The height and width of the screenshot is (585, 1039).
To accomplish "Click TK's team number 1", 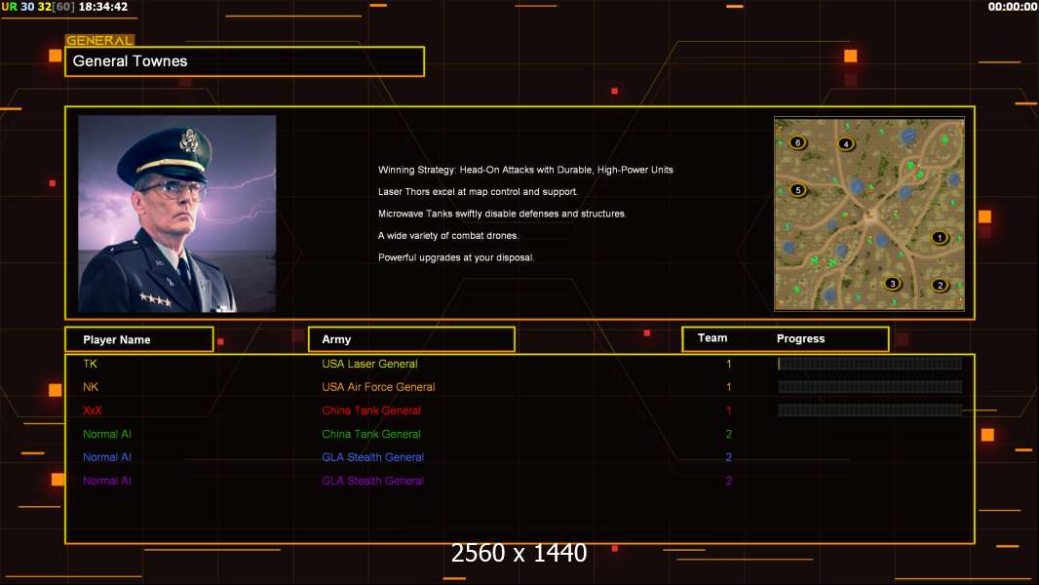I will click(x=729, y=364).
